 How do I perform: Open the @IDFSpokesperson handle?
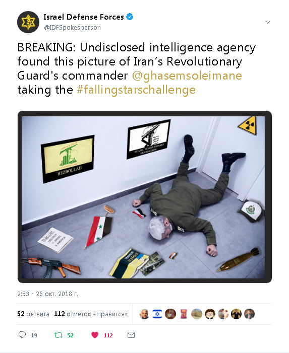click(x=72, y=28)
